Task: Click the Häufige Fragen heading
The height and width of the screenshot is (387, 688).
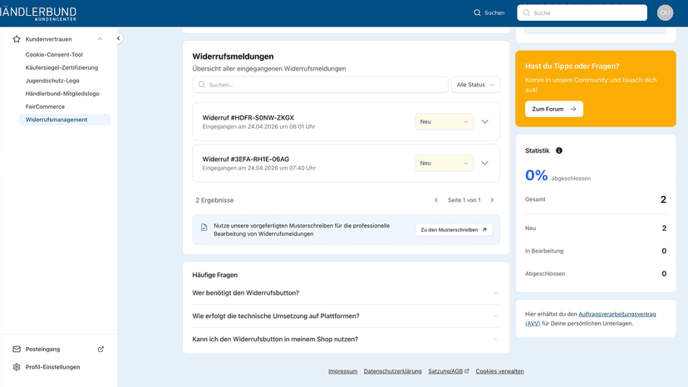Action: pyautogui.click(x=215, y=275)
